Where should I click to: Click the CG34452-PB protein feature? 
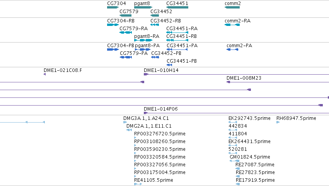coord(155,57)
